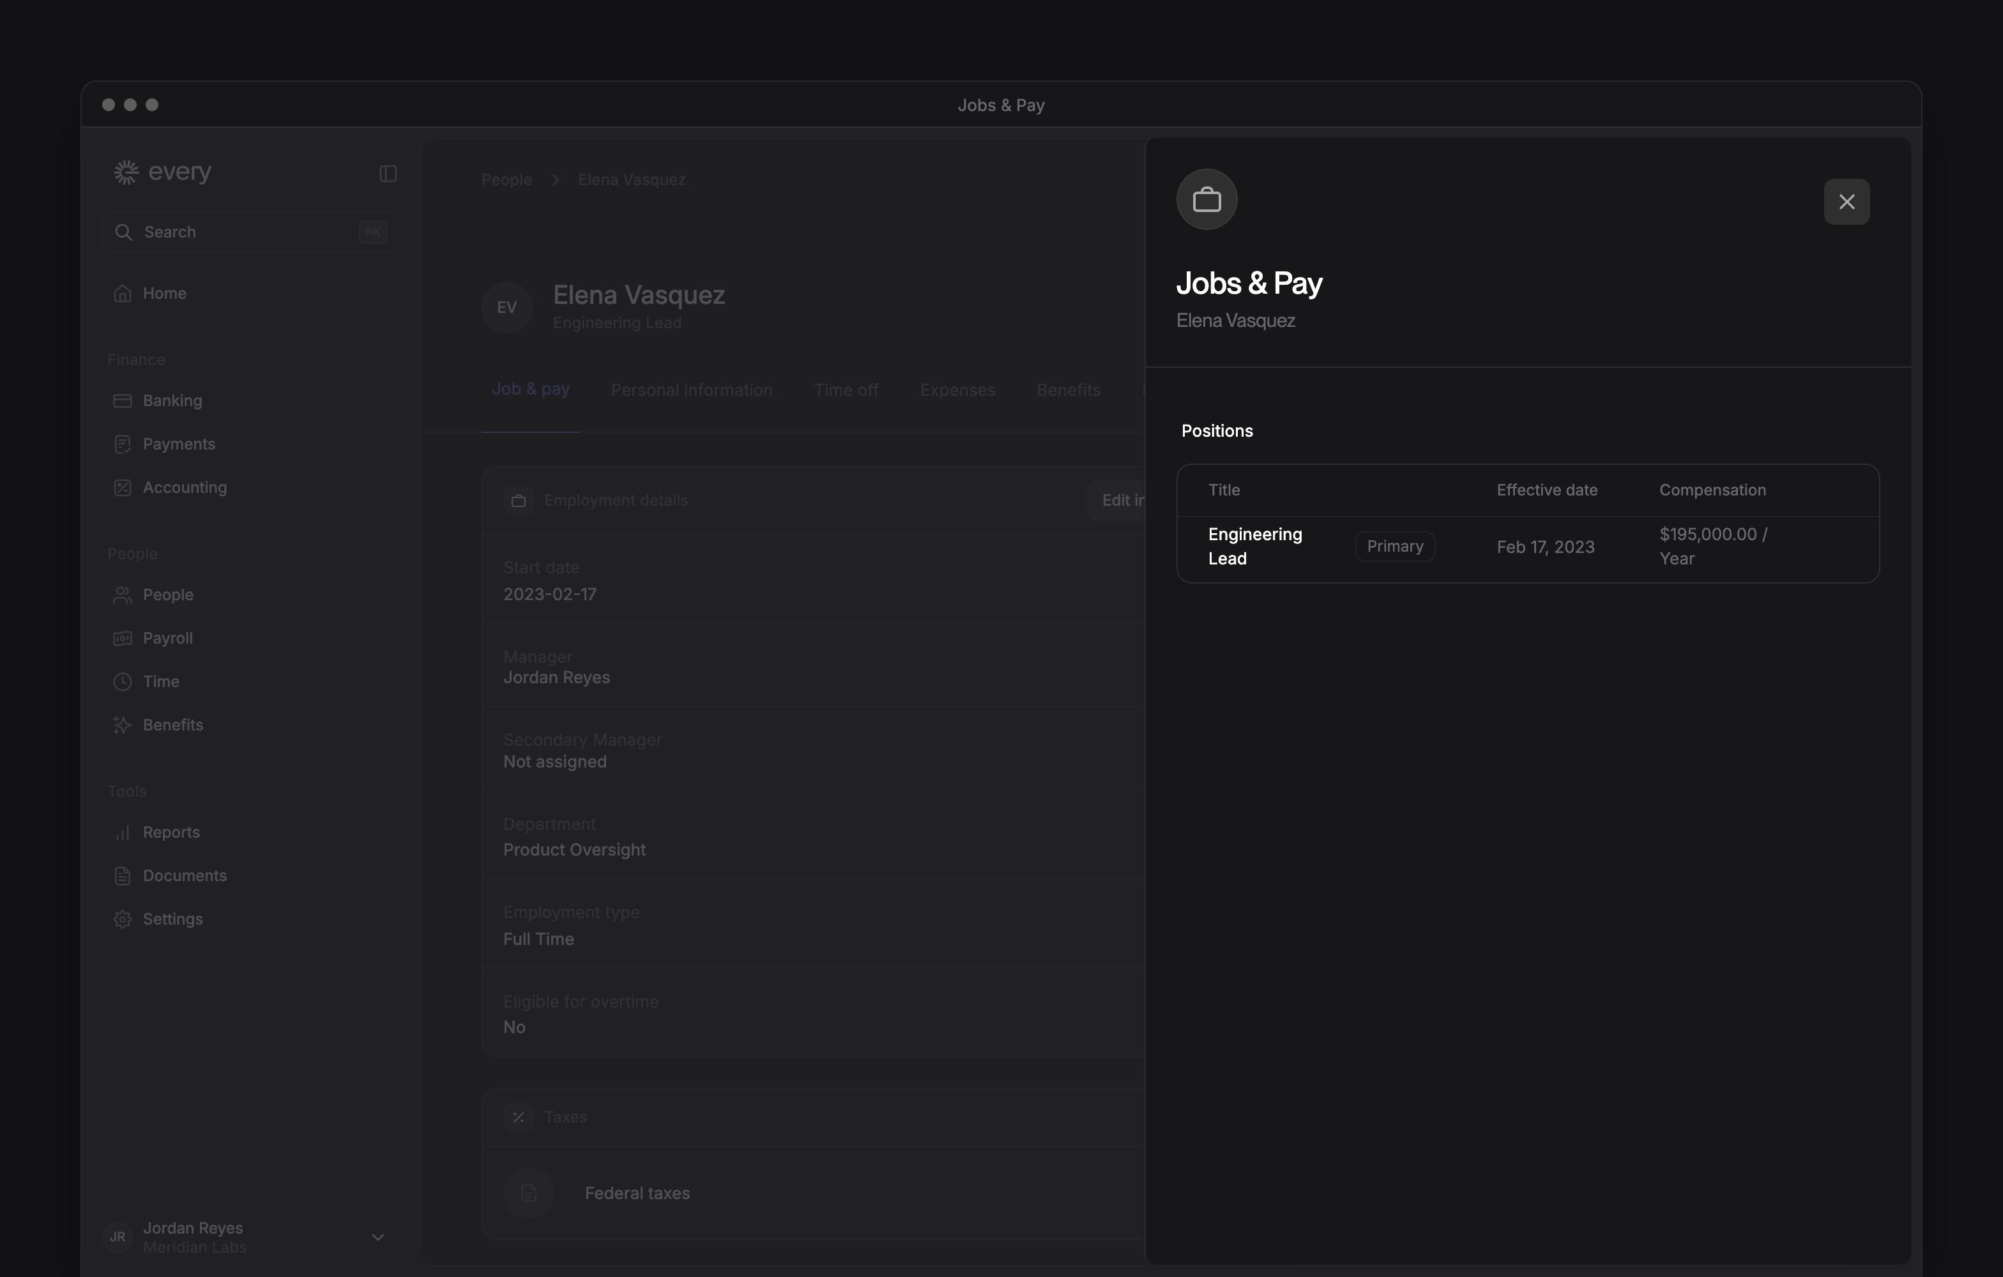Viewport: 2003px width, 1277px height.
Task: Click the Compensation column header
Action: [x=1712, y=490]
